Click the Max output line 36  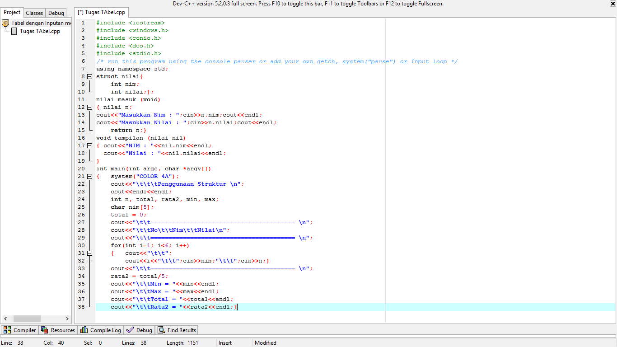(165, 291)
